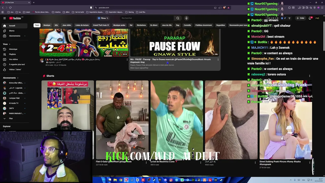Select the Publiées récemment chip
This screenshot has width=325, height=183.
(x=204, y=25)
